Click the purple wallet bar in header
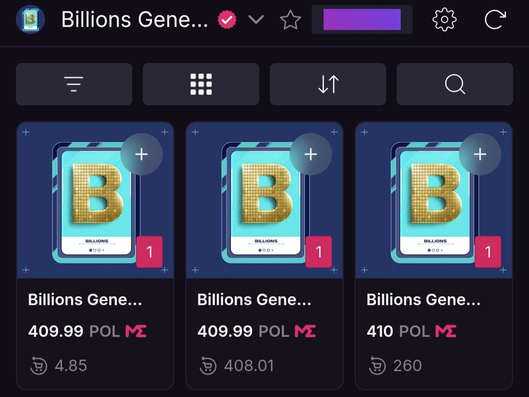The height and width of the screenshot is (397, 529). point(362,20)
